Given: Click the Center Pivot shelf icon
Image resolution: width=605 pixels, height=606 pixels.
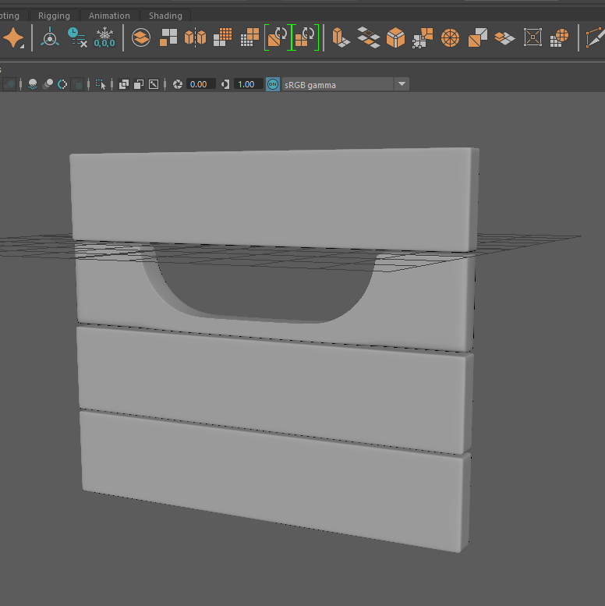Looking at the screenshot, I should click(x=50, y=37).
